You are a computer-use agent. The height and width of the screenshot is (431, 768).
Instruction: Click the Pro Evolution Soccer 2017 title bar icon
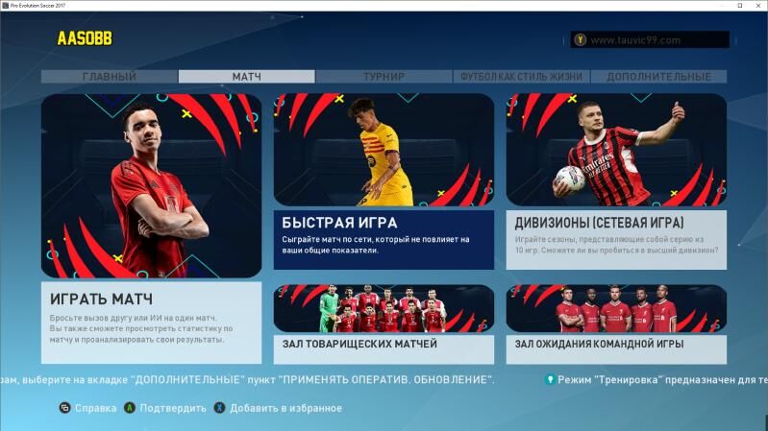pyautogui.click(x=5, y=6)
